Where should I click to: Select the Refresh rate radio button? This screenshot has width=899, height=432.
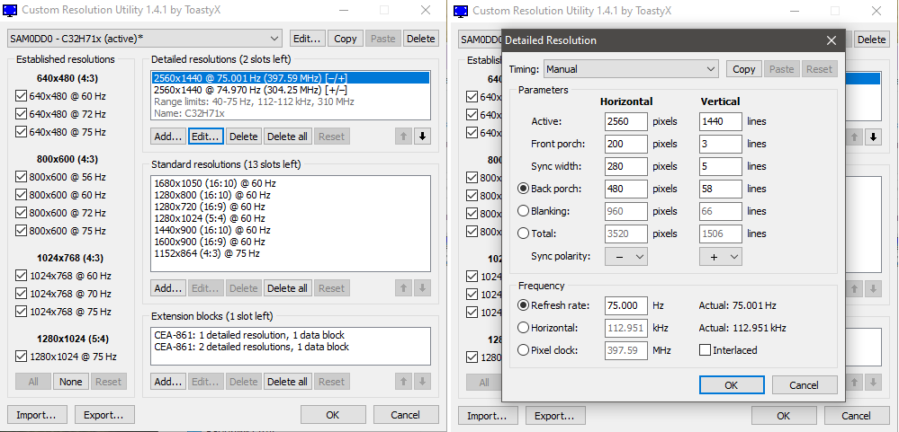click(523, 305)
